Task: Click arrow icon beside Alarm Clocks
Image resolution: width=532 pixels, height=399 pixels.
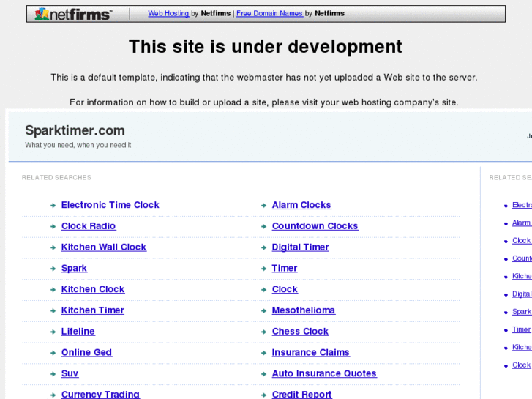Action: (263, 206)
